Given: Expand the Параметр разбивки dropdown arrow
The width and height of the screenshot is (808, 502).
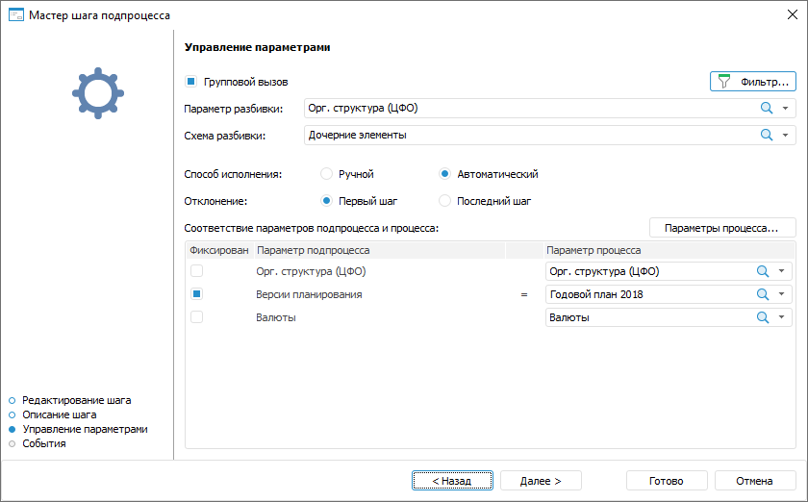Looking at the screenshot, I should tap(785, 109).
